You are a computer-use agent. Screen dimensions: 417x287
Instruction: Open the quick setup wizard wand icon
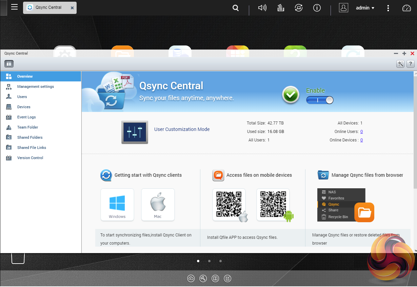pyautogui.click(x=400, y=64)
